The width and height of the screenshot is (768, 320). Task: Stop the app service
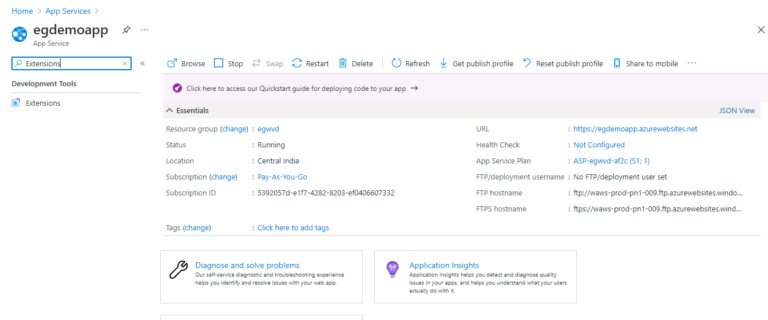click(228, 63)
